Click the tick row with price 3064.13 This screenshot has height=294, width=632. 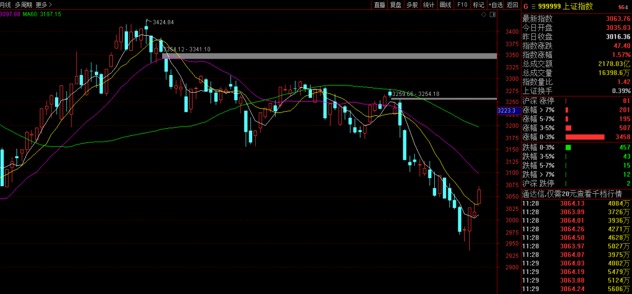point(576,203)
